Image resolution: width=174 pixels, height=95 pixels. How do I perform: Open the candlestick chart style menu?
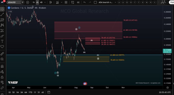tap(51, 2)
